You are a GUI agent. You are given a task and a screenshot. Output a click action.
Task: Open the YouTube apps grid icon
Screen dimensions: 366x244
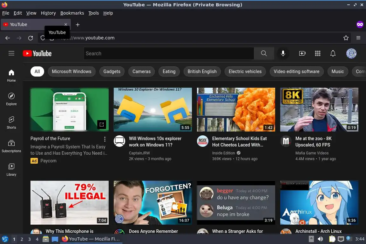(x=317, y=53)
